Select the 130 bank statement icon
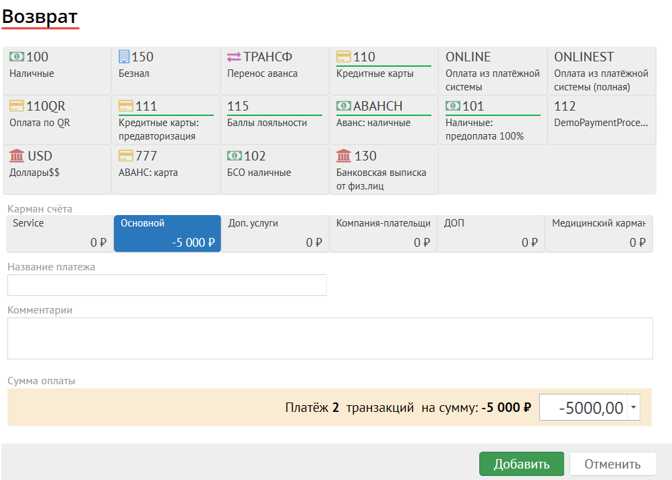672x480 pixels. [x=344, y=156]
